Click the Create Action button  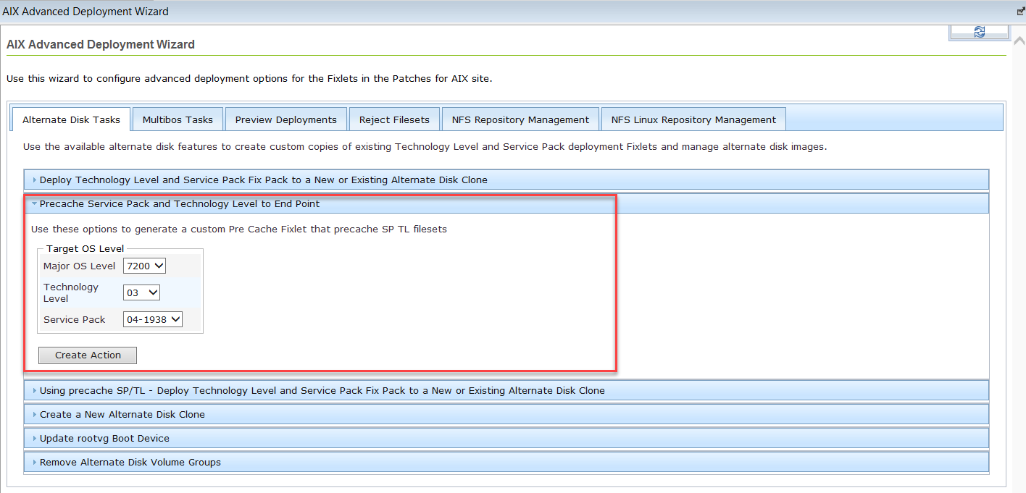click(x=88, y=355)
